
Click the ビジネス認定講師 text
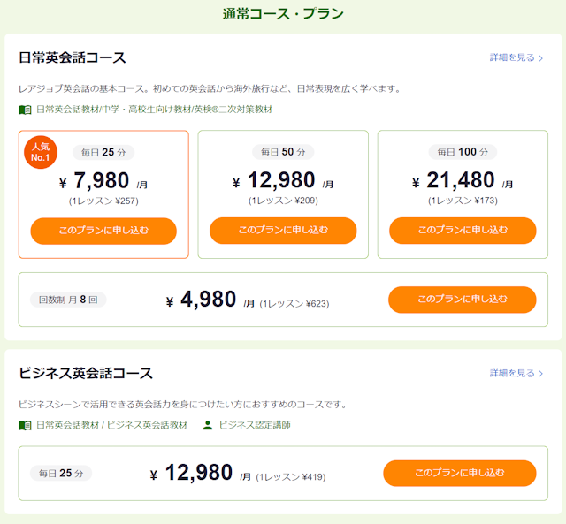255,425
